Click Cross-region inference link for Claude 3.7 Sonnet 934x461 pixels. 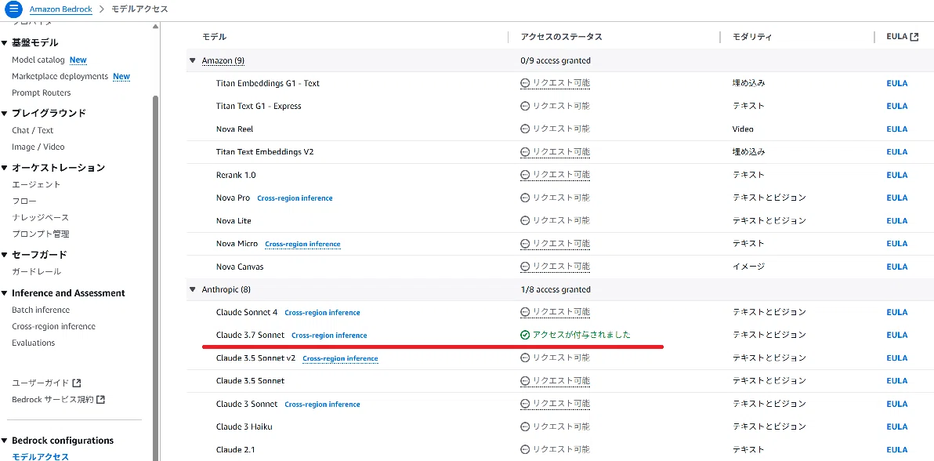(x=329, y=335)
